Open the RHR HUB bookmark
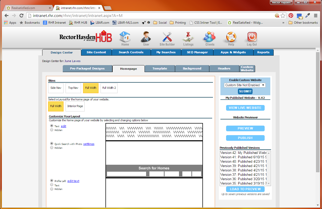 78,23
